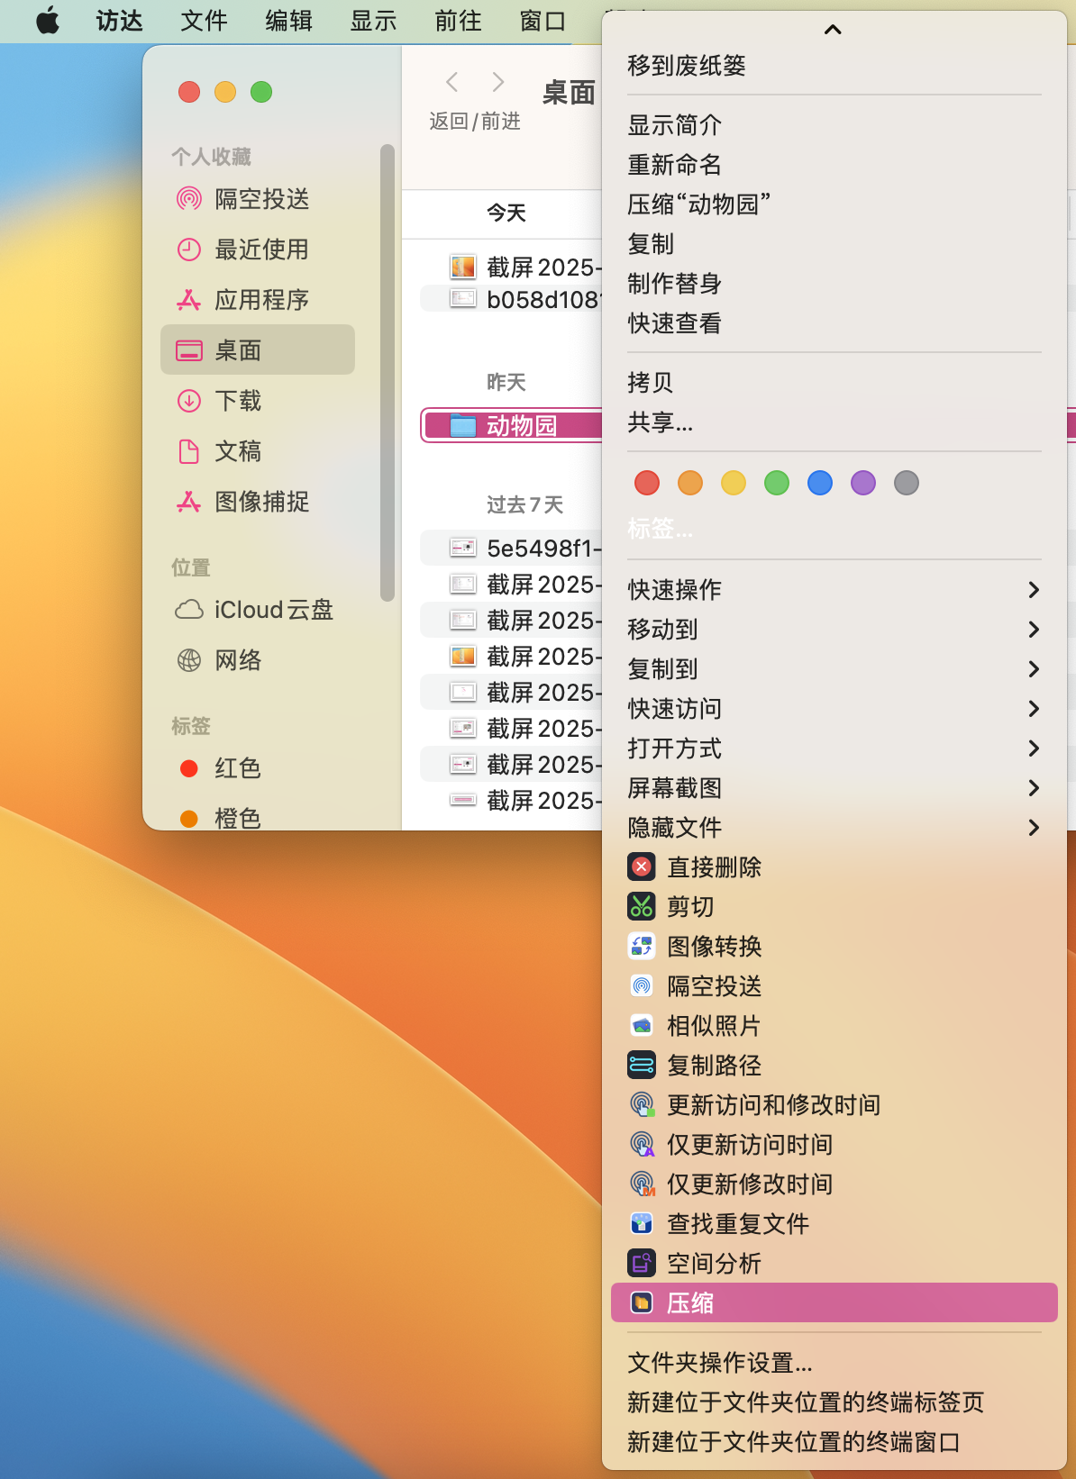Click the 相似照片 icon
Image resolution: width=1076 pixels, height=1479 pixels.
click(x=642, y=1026)
